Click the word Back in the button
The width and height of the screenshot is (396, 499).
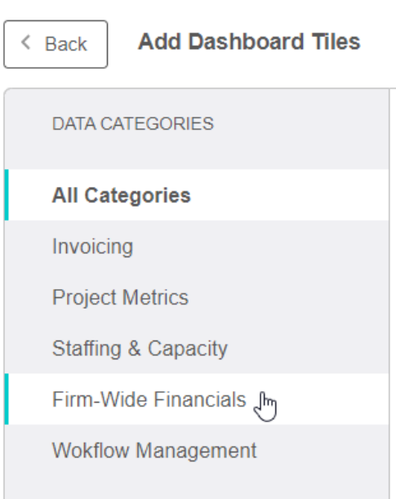[66, 44]
